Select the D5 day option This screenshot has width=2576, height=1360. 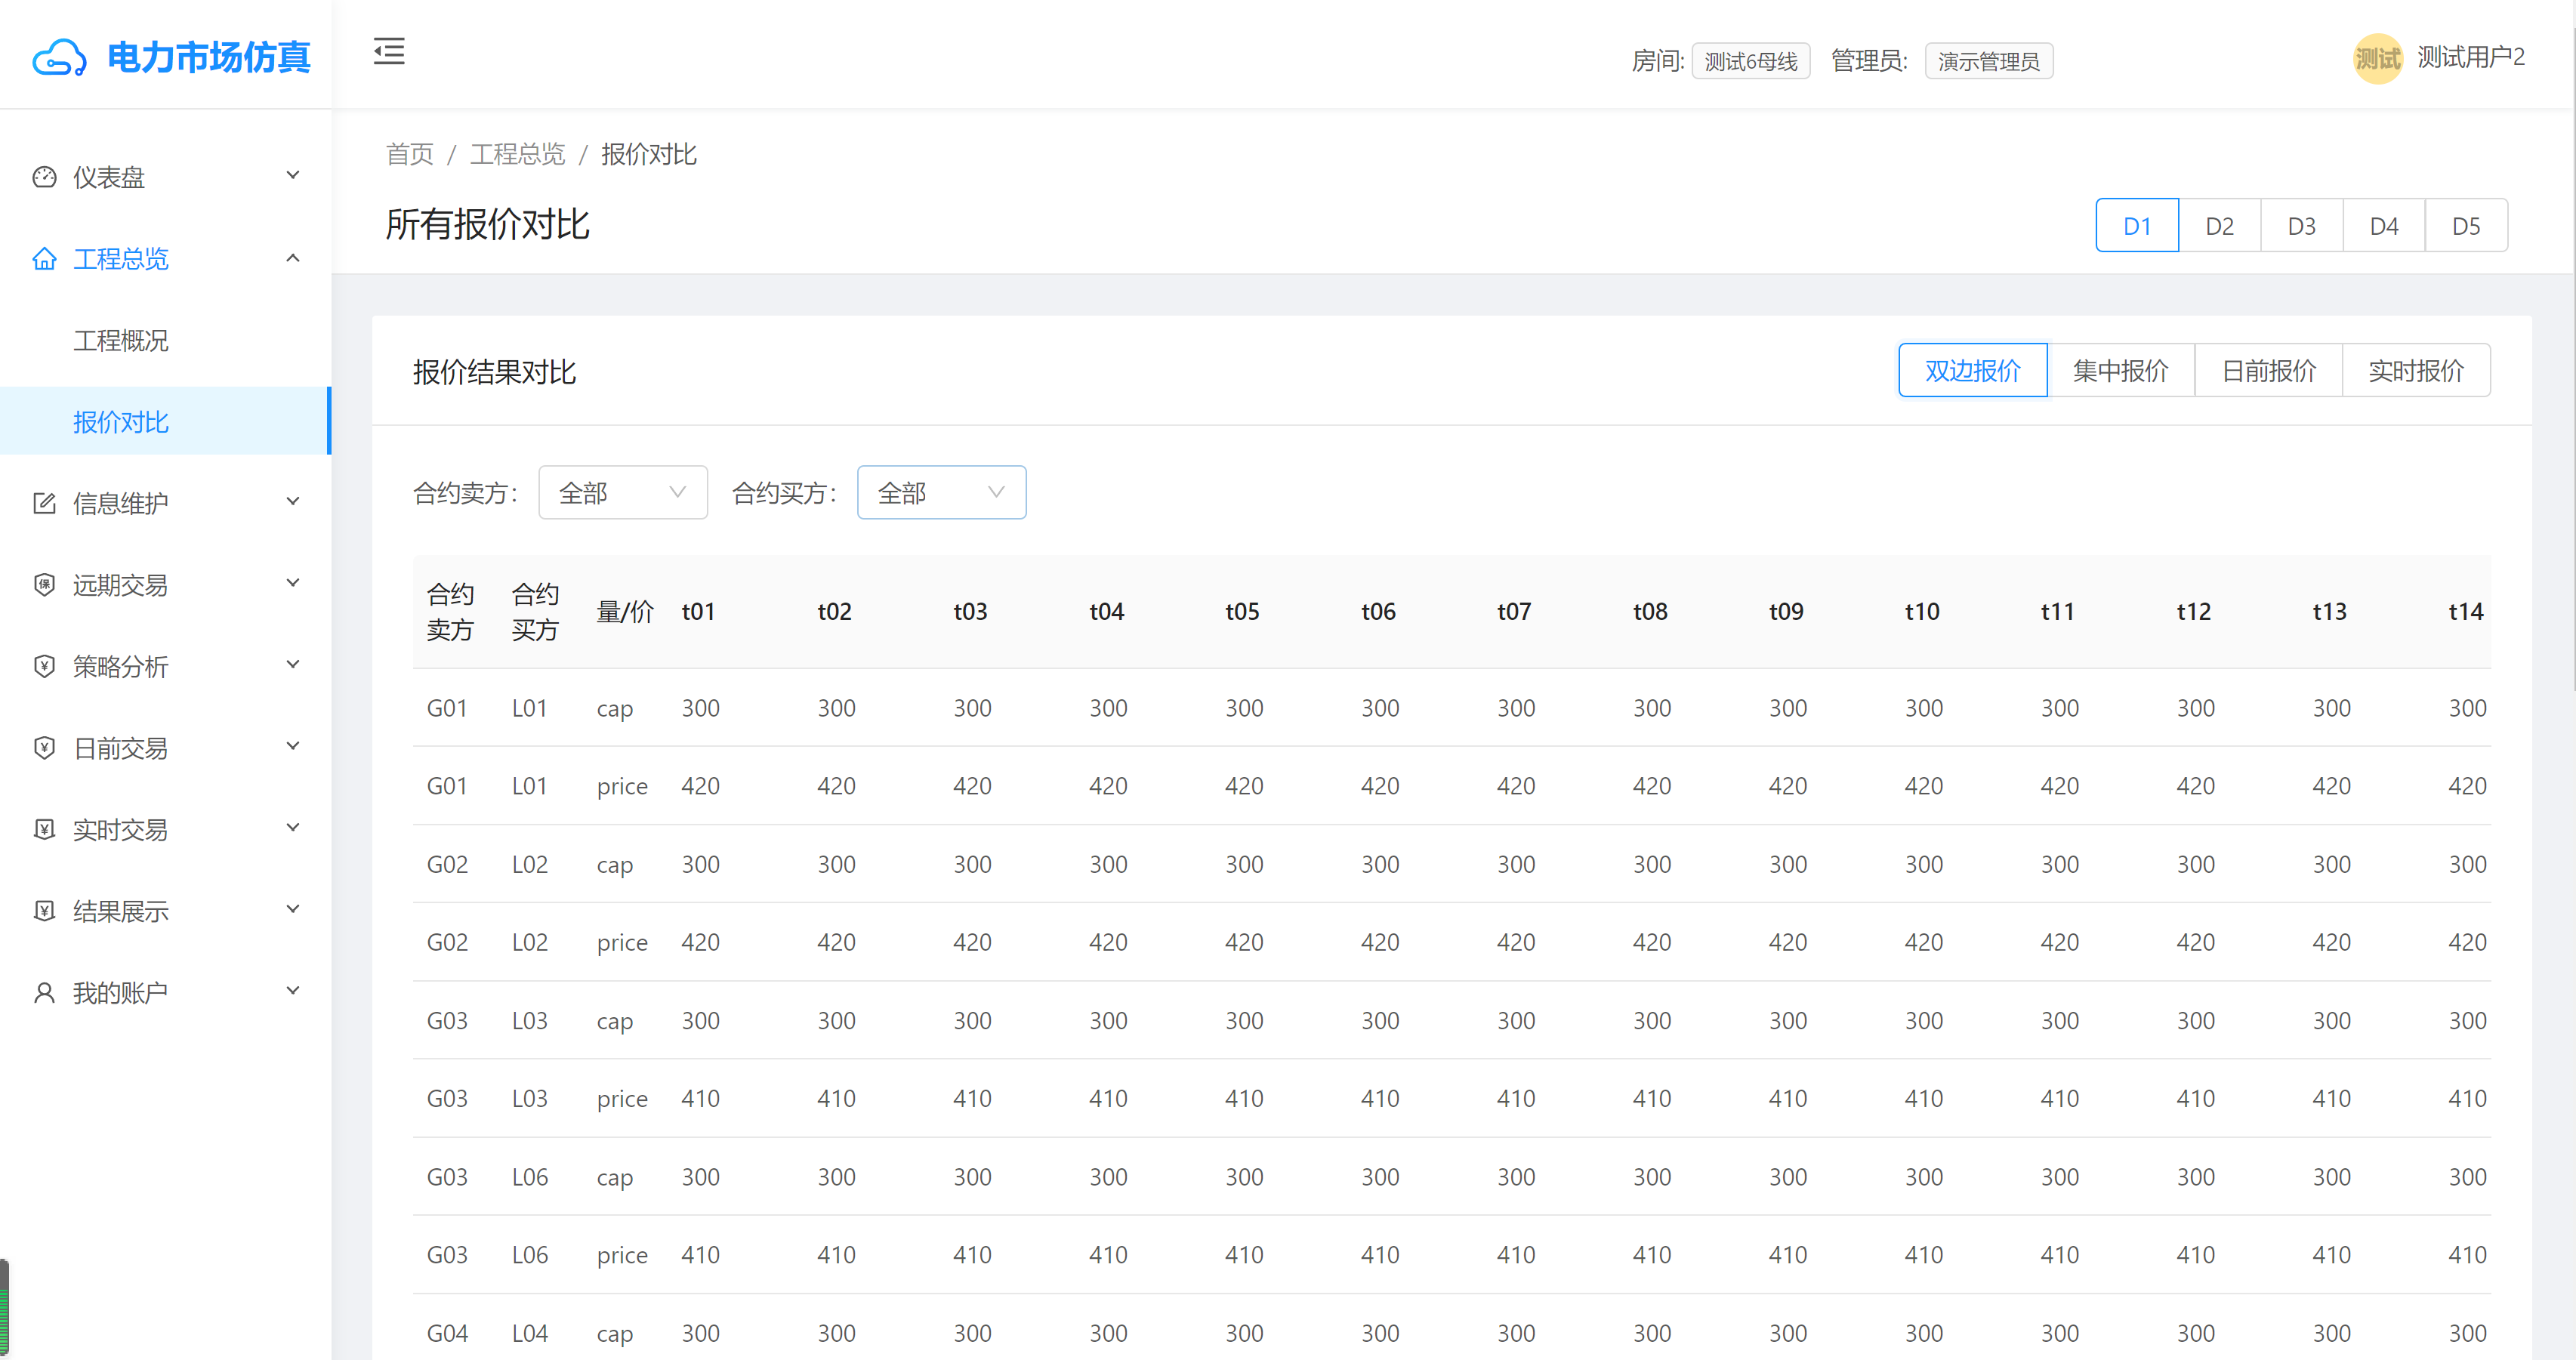2466,226
